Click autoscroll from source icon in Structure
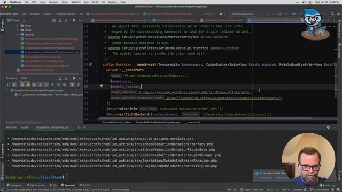 [x=78, y=84]
